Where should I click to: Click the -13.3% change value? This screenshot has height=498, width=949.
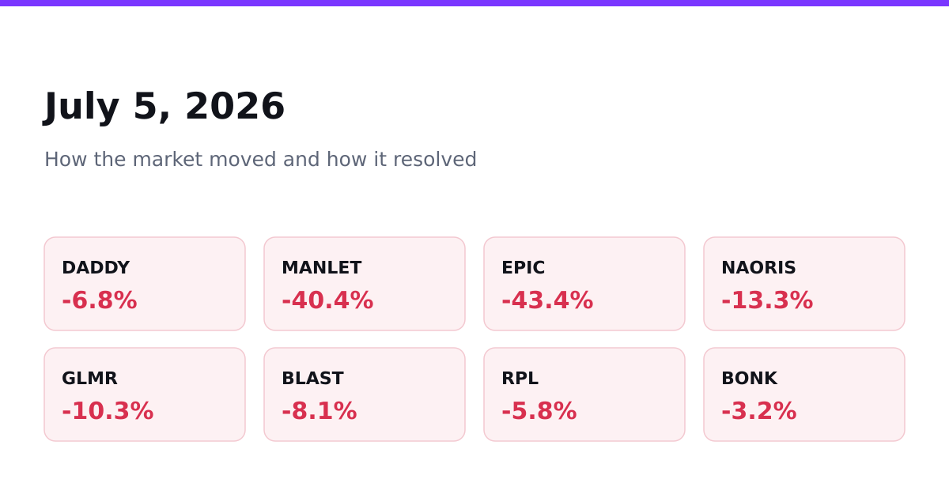pos(767,301)
